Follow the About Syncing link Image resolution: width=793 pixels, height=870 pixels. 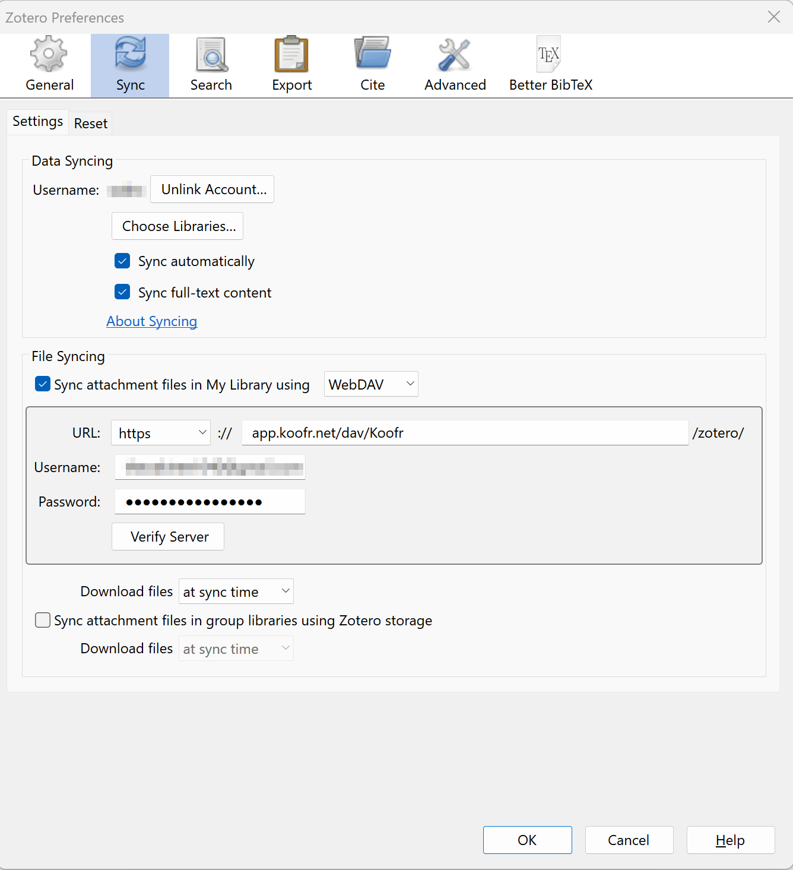coord(151,321)
